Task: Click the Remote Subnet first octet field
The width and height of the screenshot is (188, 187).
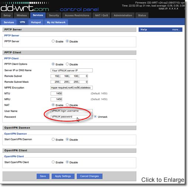Action: point(55,76)
